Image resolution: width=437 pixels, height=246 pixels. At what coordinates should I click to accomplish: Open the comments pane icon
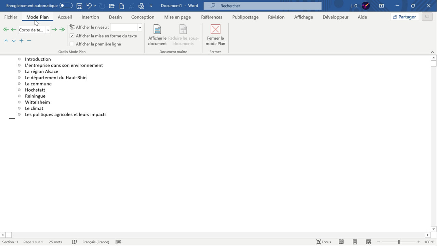tap(427, 17)
